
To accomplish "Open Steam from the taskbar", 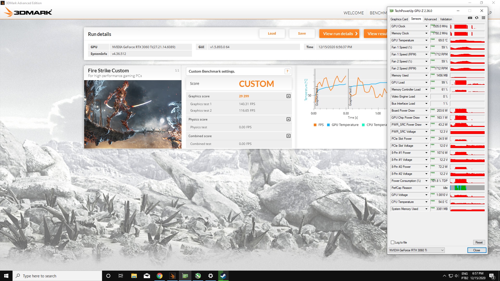I will [x=223, y=276].
